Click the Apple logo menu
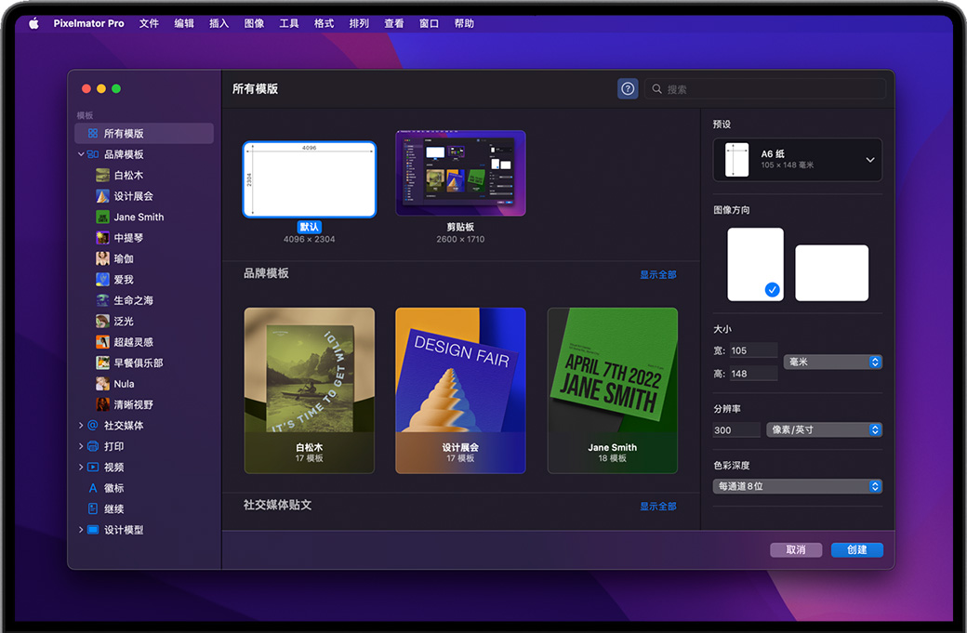Viewport: 967px width, 633px height. [x=33, y=23]
